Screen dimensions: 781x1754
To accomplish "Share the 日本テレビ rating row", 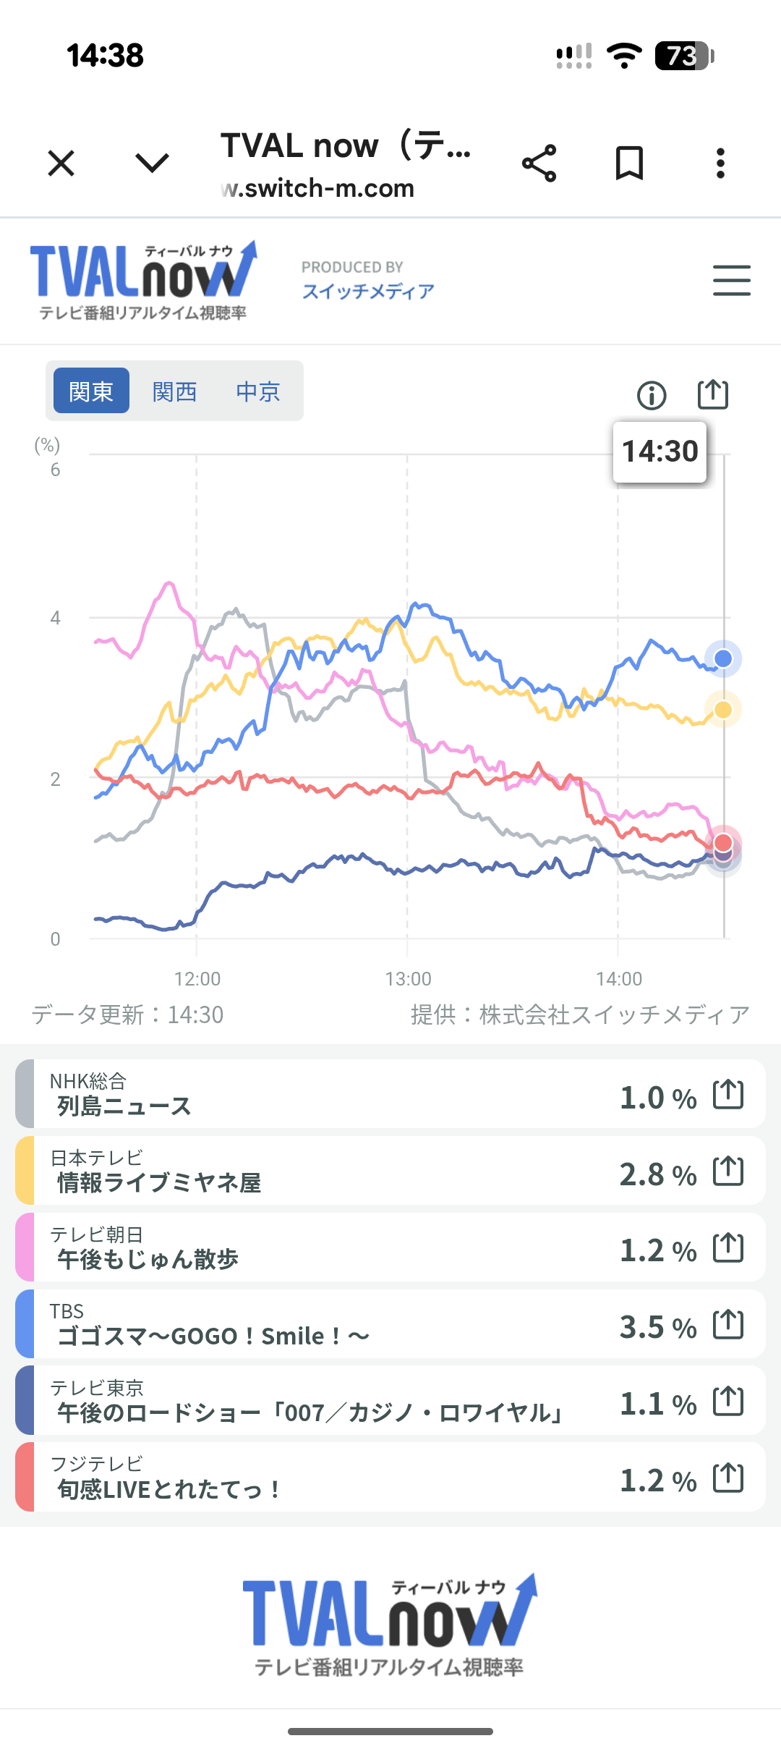I will pyautogui.click(x=728, y=1171).
